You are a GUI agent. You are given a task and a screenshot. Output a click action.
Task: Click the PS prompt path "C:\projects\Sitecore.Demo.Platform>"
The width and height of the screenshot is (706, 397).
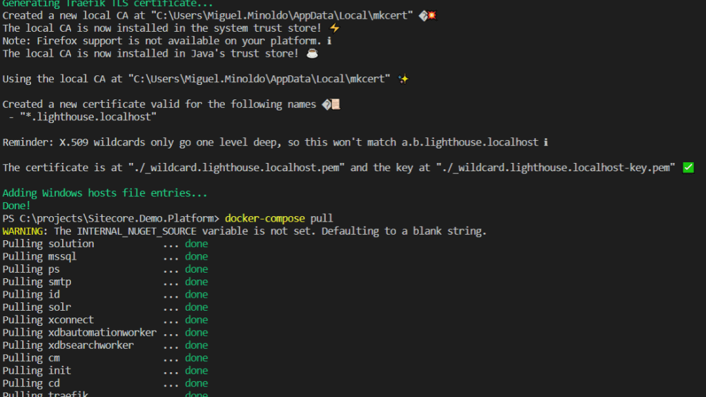click(119, 219)
